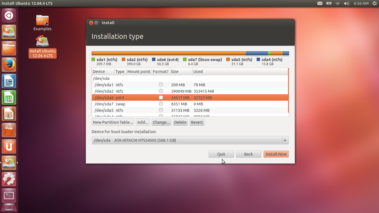Toggle Format checkbox for /dev/sda1
379x213 pixels.
click(161, 85)
